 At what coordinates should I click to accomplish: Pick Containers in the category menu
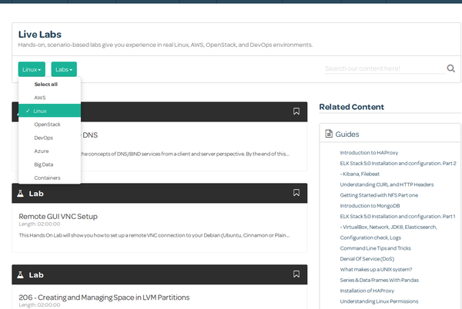(x=47, y=178)
